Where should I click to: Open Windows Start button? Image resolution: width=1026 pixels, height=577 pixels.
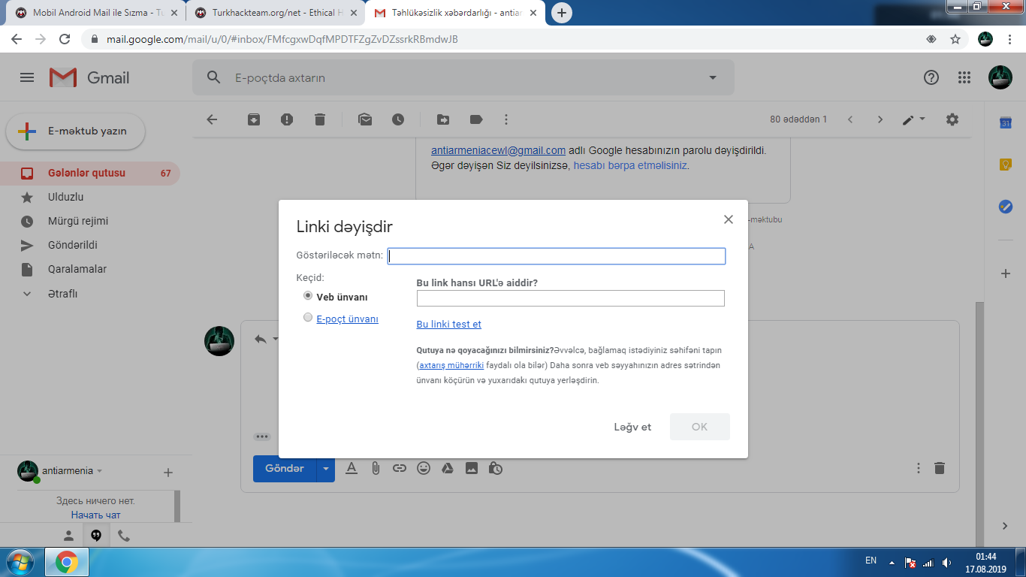pos(20,562)
